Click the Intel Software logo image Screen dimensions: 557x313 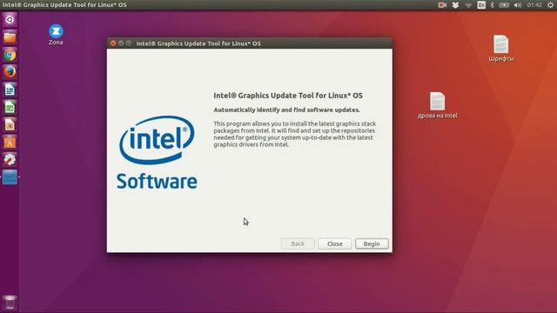[x=157, y=152]
